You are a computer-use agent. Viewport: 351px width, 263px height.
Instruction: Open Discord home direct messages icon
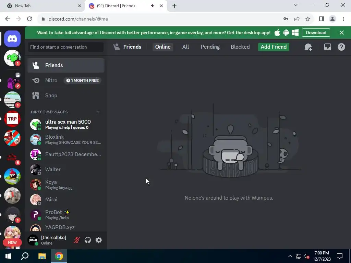pyautogui.click(x=12, y=39)
